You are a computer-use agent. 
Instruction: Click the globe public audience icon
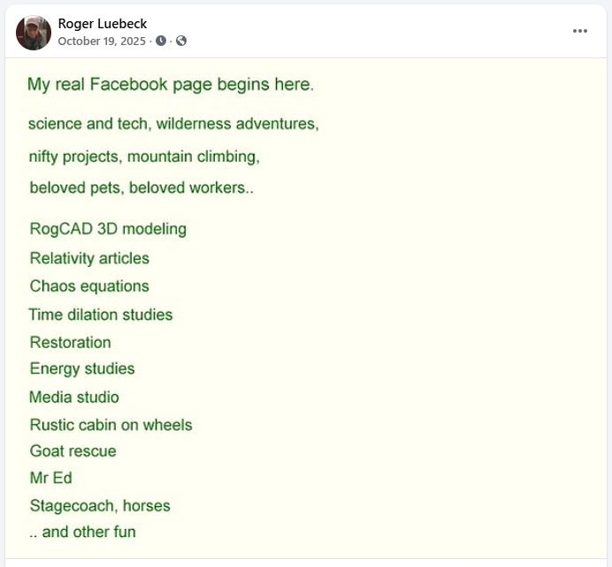181,41
